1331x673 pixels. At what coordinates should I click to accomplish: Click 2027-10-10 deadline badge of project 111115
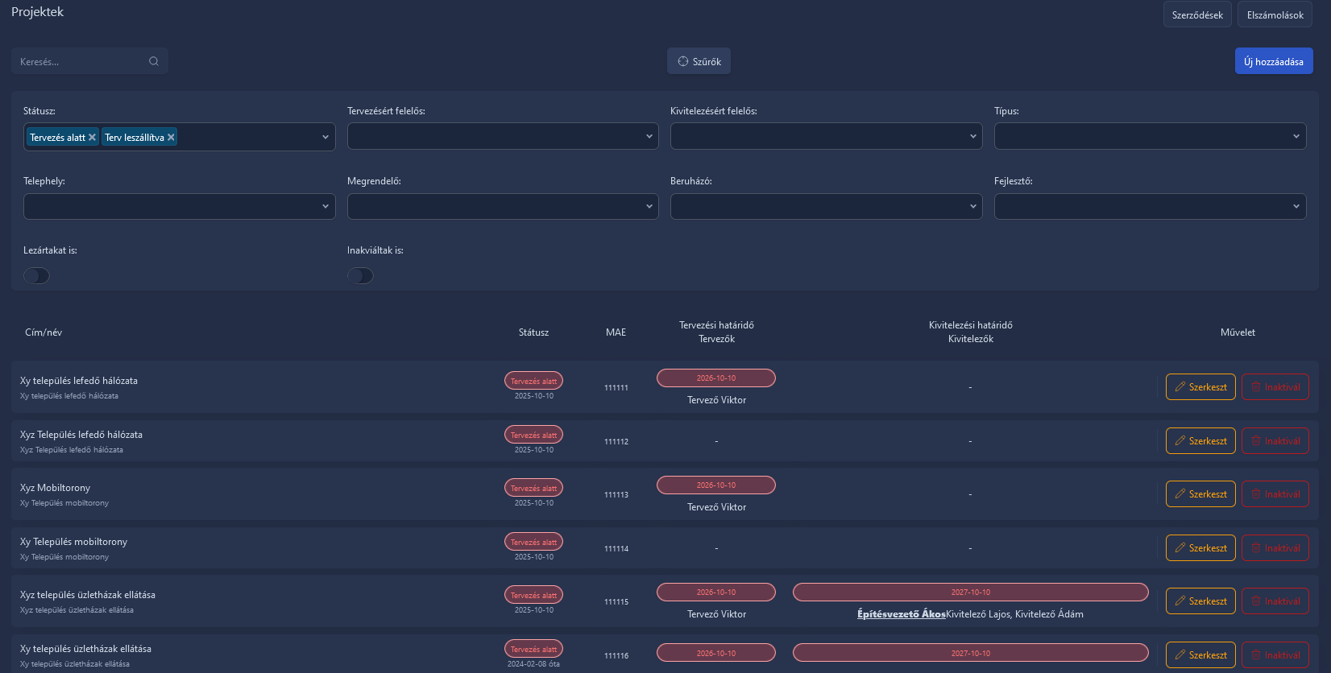(970, 592)
